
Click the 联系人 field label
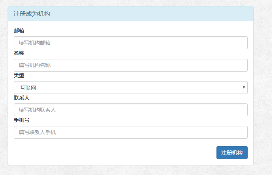coord(22,98)
